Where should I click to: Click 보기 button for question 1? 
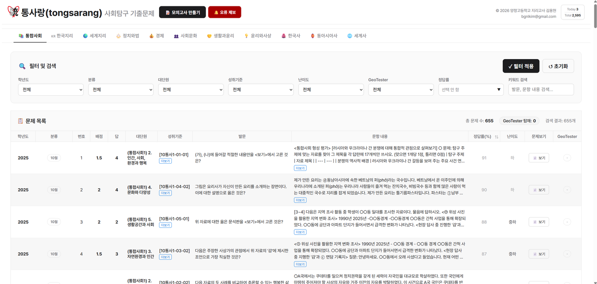[539, 158]
